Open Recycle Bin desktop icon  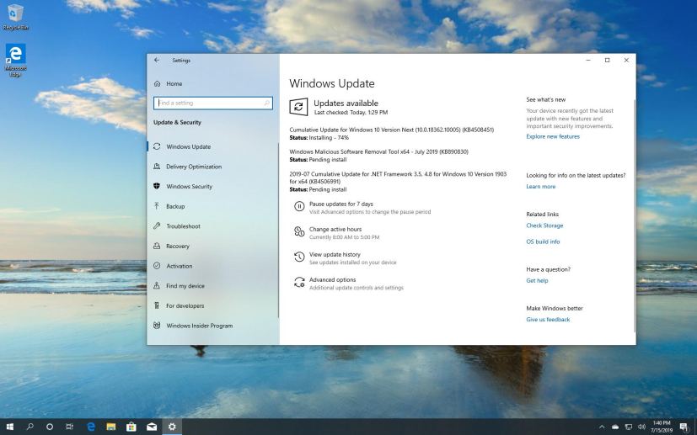[15, 17]
